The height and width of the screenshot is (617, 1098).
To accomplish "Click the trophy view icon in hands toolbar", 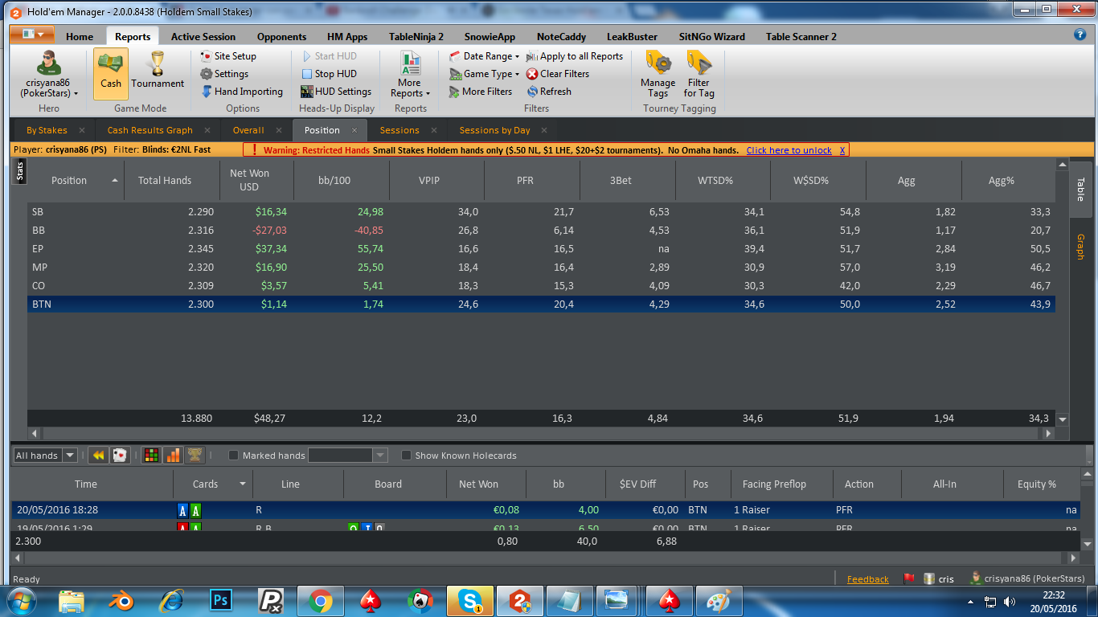I will coord(195,456).
